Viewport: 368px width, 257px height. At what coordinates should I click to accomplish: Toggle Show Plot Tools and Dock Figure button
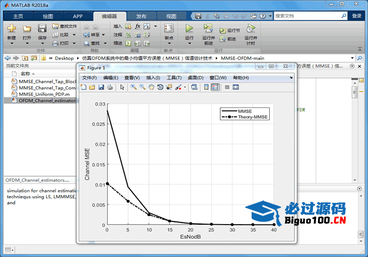pos(236,87)
